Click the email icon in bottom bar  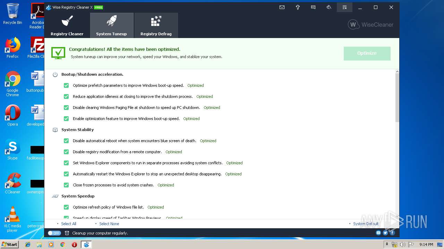(378, 233)
